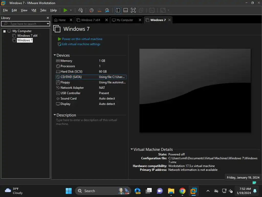The image size is (262, 197).
Task: Click the virtual machine screen thumbnail
Action: click(195, 91)
